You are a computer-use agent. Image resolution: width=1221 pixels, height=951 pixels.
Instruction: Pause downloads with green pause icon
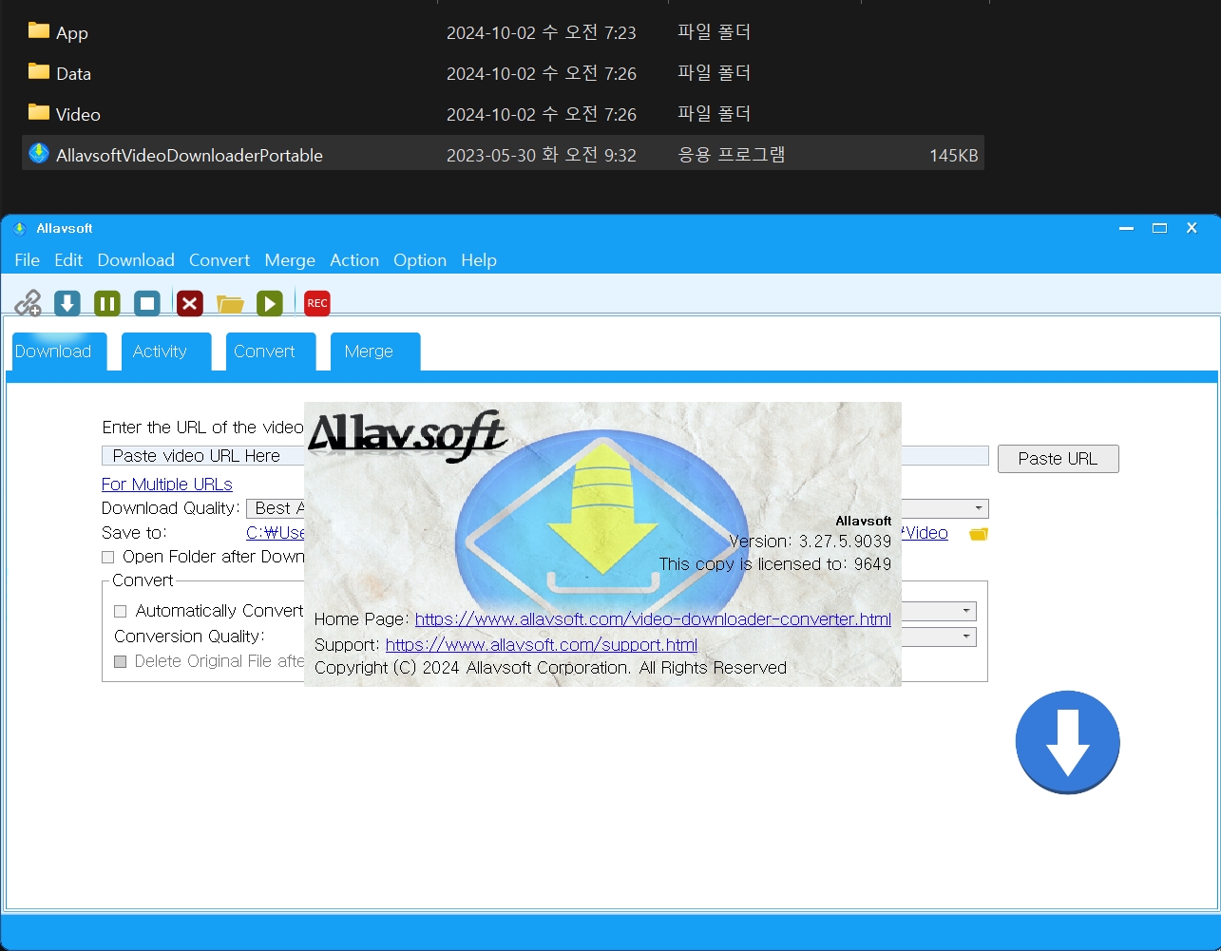coord(107,303)
